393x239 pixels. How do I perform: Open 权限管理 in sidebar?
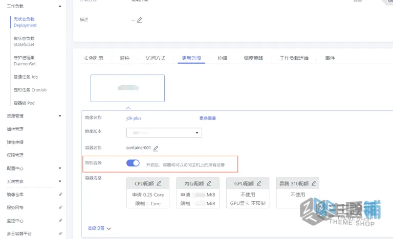[15, 155]
